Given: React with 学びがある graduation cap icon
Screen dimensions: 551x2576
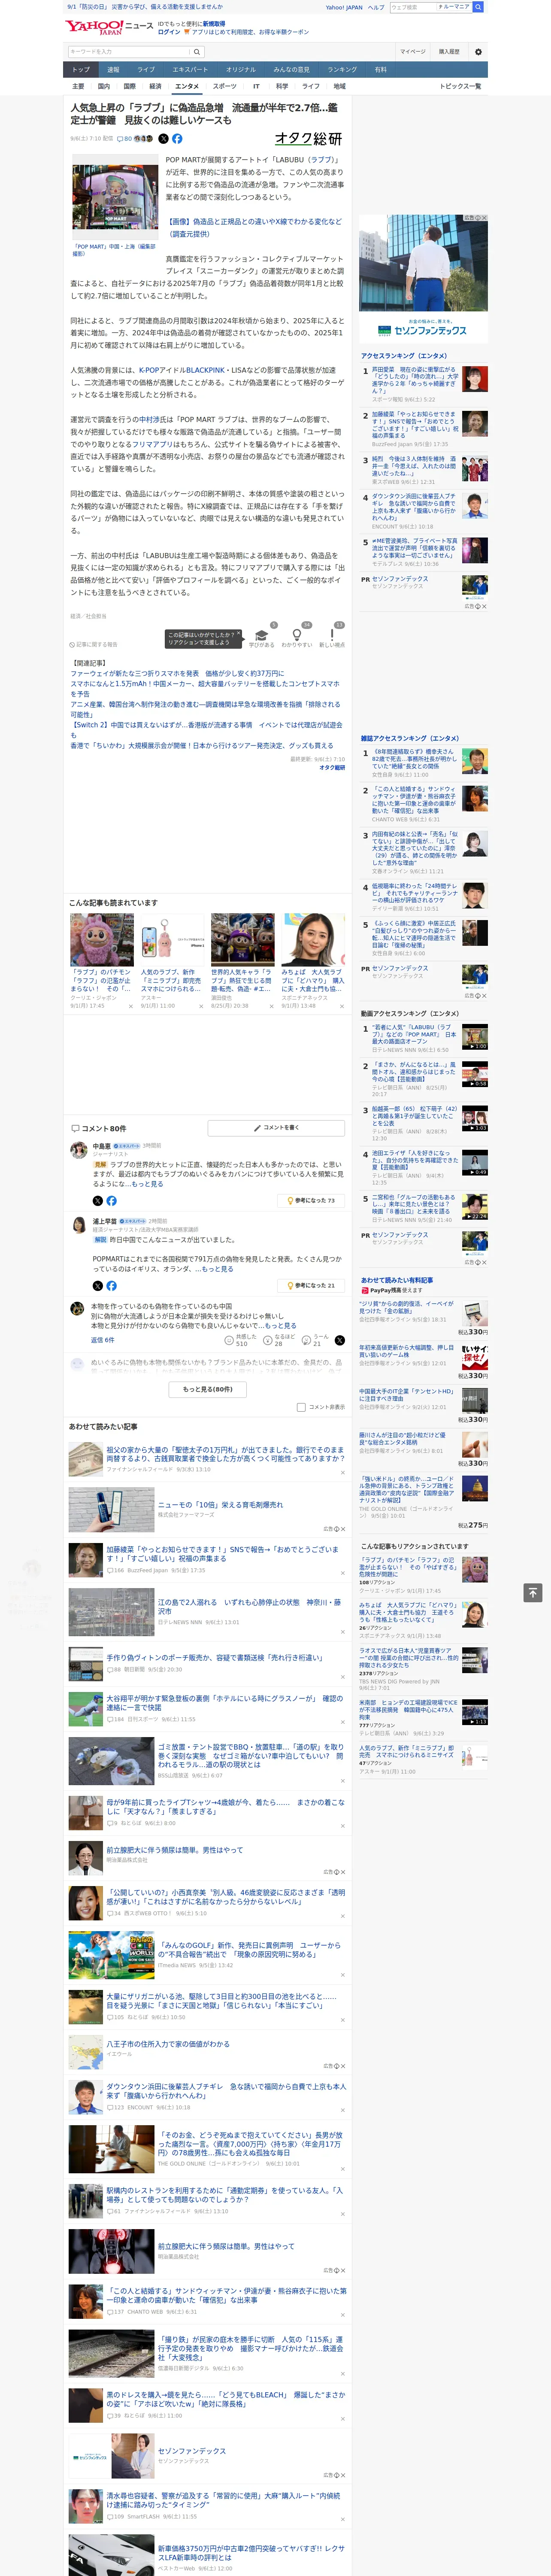Looking at the screenshot, I should [x=261, y=636].
